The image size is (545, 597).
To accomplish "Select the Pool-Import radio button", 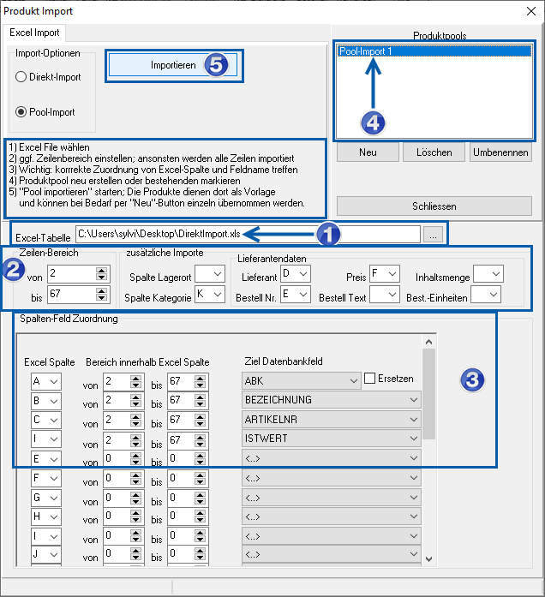I will (x=21, y=112).
